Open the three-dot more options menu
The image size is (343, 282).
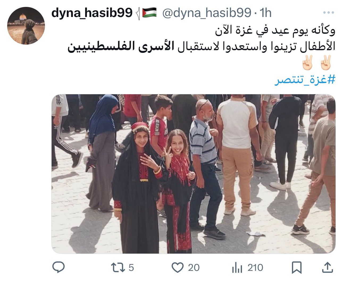pyautogui.click(x=328, y=12)
